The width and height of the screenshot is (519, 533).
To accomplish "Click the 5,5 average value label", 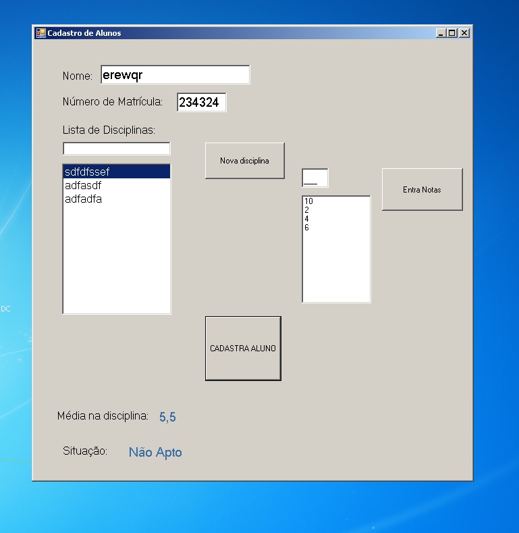I will 167,417.
